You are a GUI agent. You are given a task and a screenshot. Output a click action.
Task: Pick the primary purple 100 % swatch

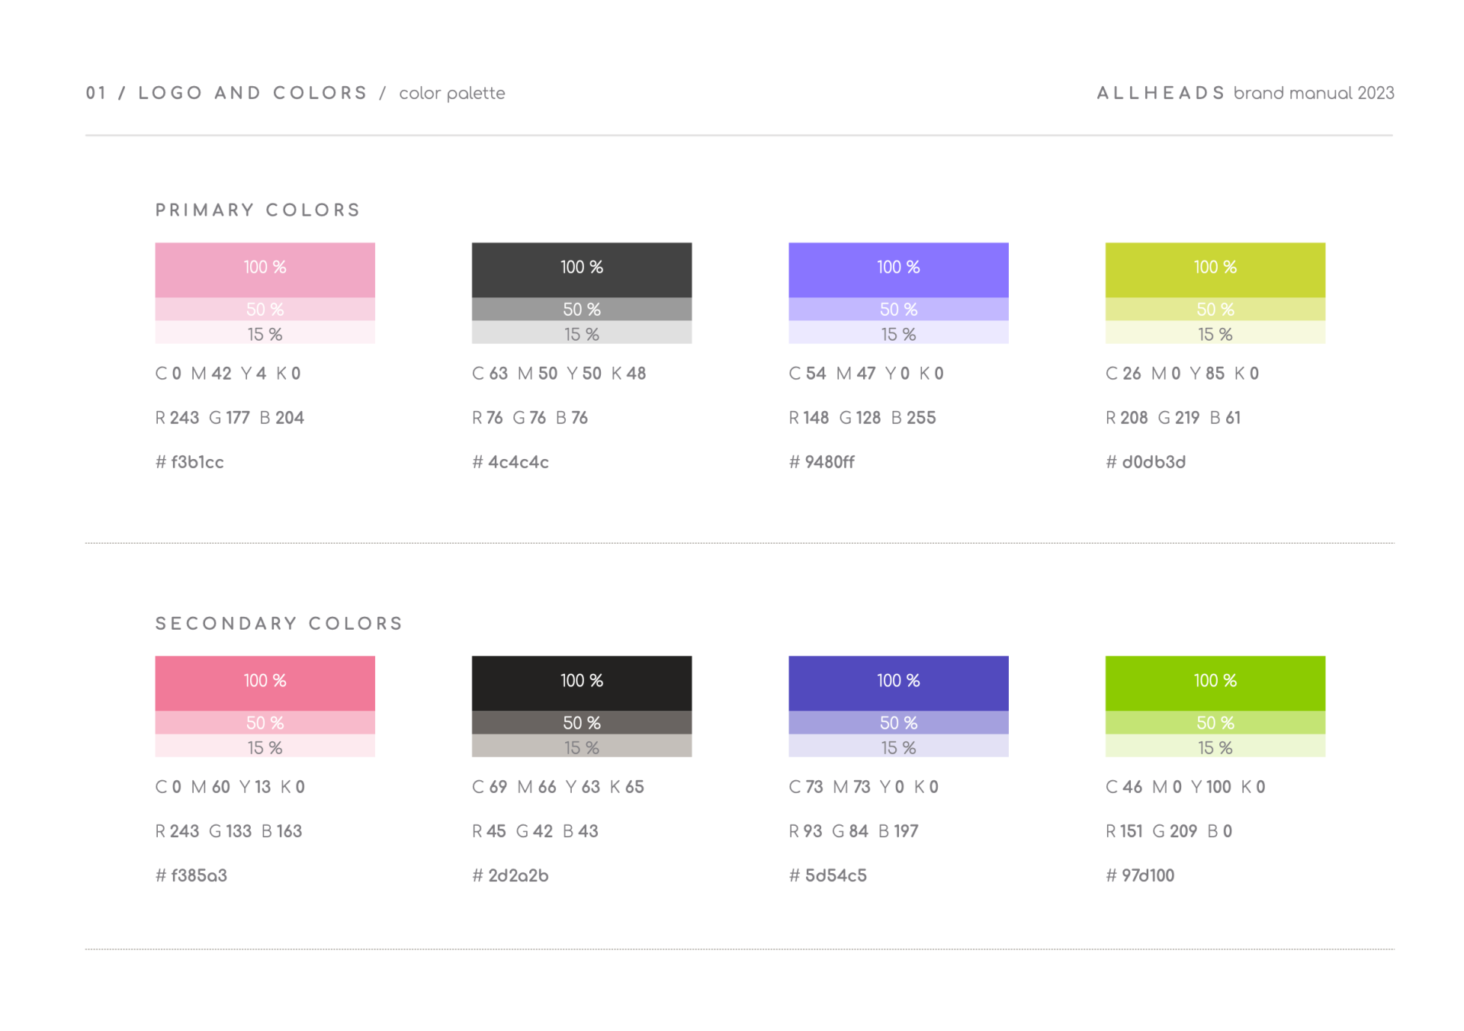click(x=898, y=269)
